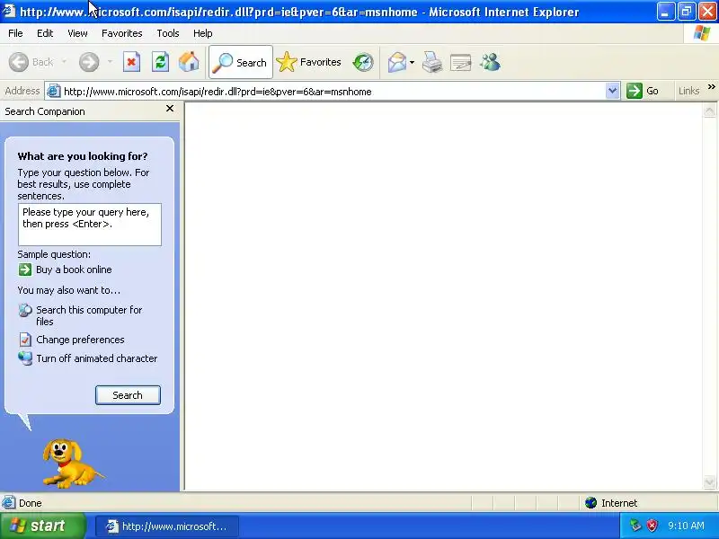This screenshot has width=719, height=539.
Task: Close the Search Companion pane
Action: point(170,109)
